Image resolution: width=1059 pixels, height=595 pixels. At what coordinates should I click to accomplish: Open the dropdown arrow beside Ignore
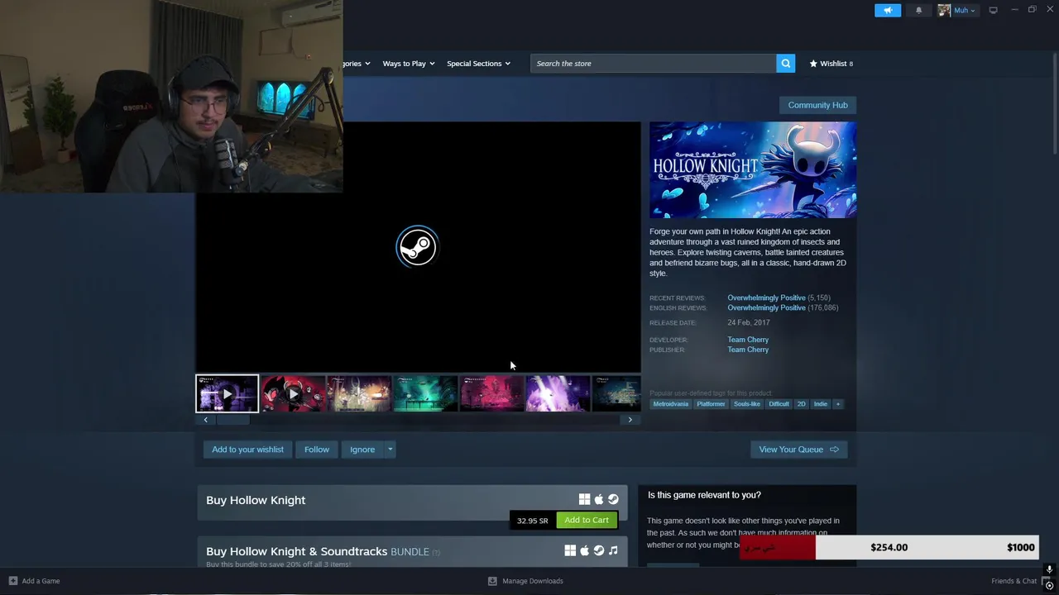pos(391,450)
